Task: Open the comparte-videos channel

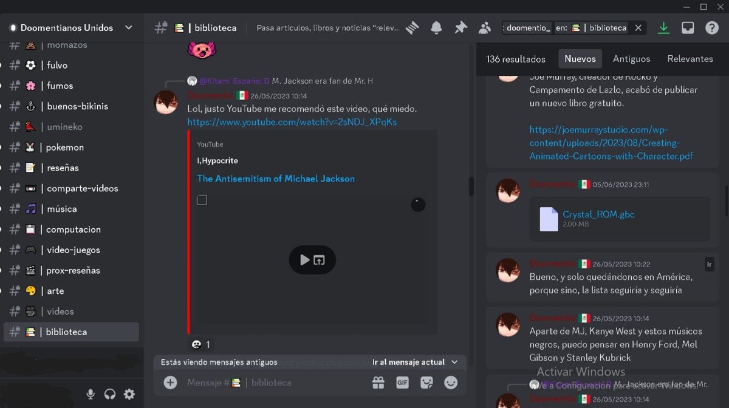Action: (x=70, y=188)
